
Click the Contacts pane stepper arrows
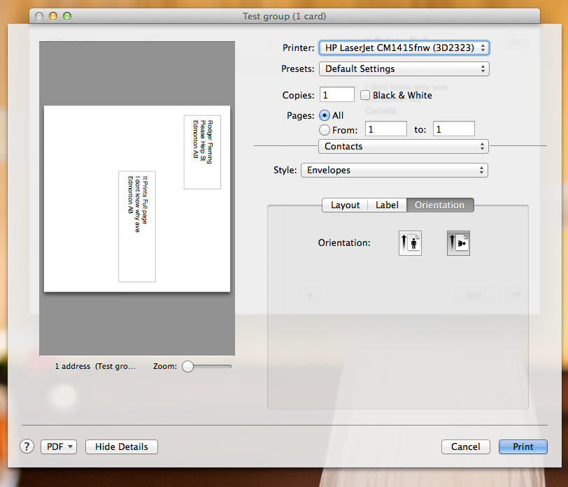coord(481,146)
